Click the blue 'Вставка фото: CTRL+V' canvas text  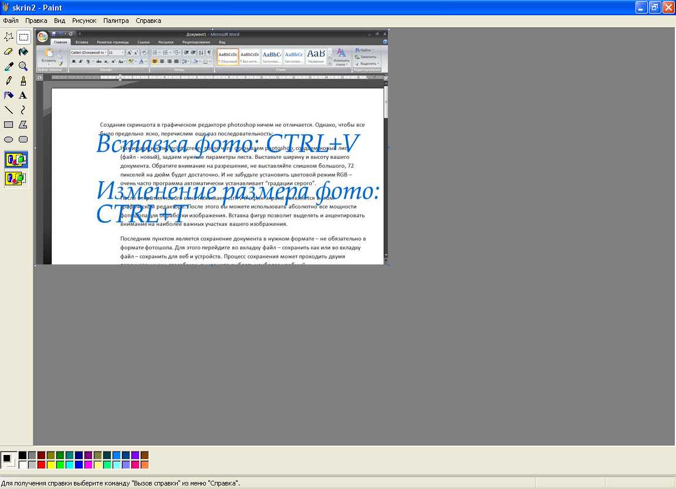tap(228, 144)
